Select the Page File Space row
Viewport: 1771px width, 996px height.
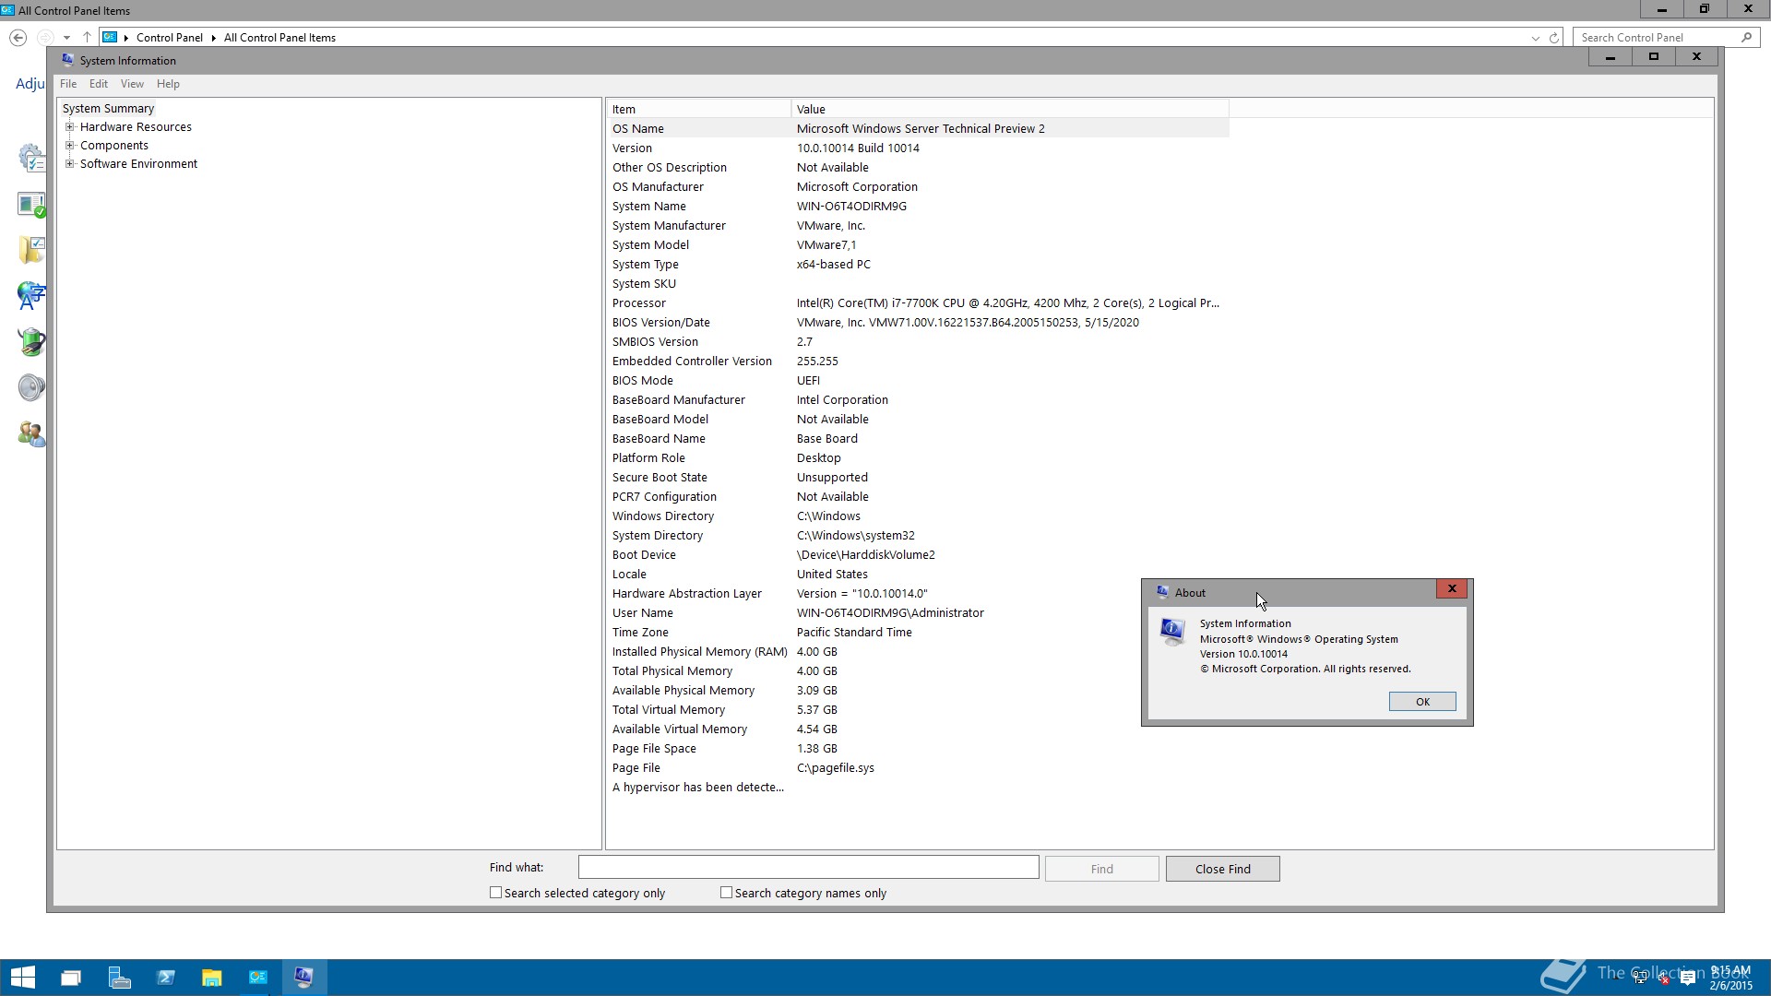[x=918, y=749]
